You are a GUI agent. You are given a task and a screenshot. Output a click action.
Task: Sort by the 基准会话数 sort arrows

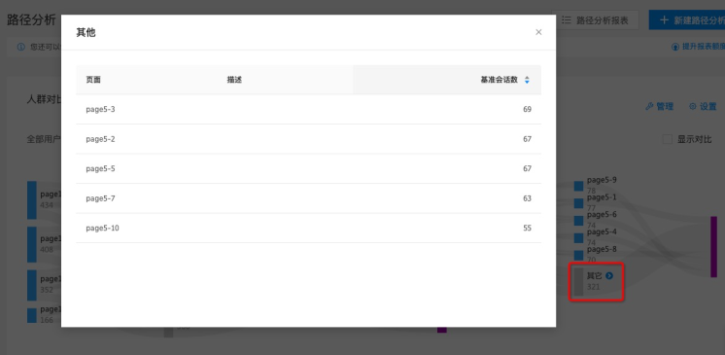point(527,80)
